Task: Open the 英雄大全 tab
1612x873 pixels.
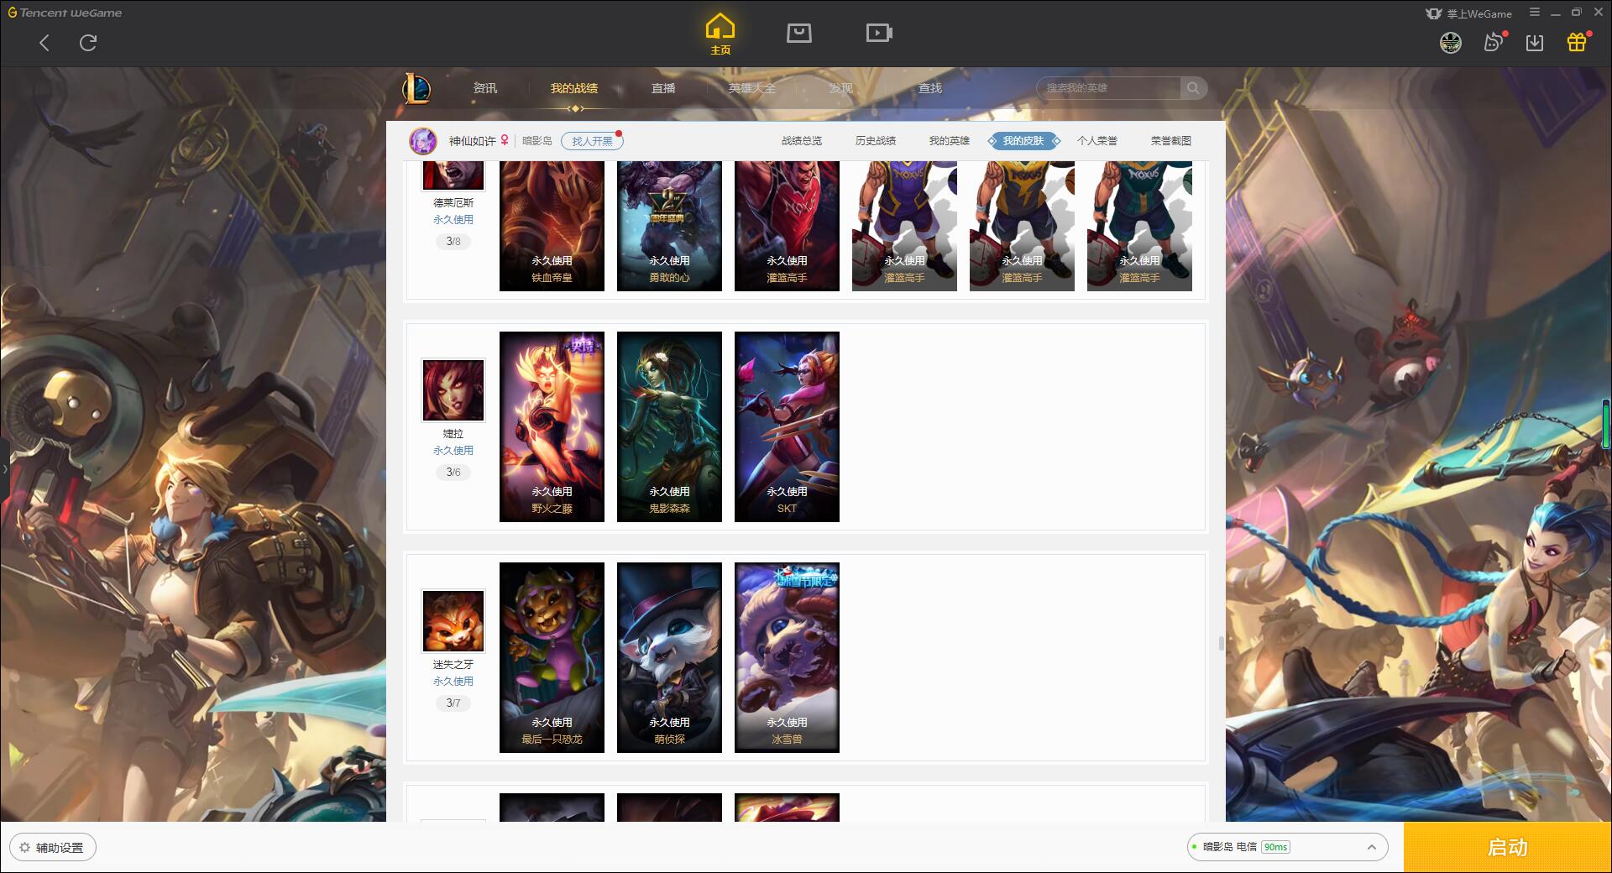Action: 752,88
